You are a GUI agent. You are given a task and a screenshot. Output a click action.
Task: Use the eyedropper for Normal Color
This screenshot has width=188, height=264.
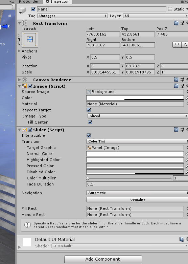coord(186,154)
